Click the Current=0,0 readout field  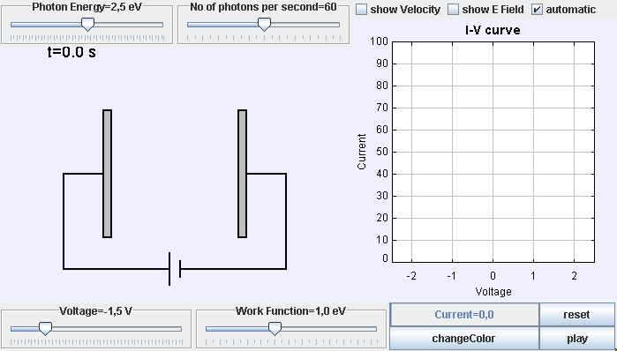coord(464,315)
